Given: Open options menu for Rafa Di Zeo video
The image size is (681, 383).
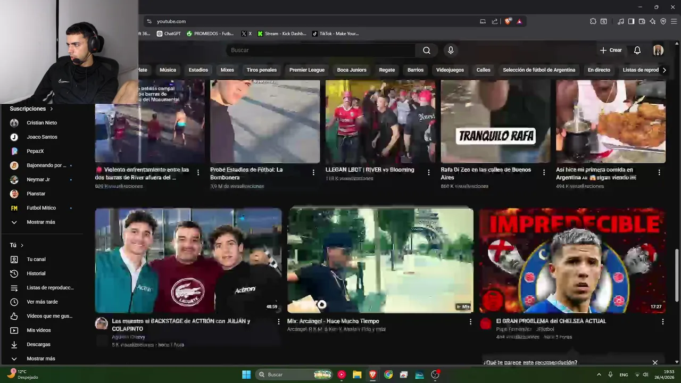Looking at the screenshot, I should [x=544, y=172].
